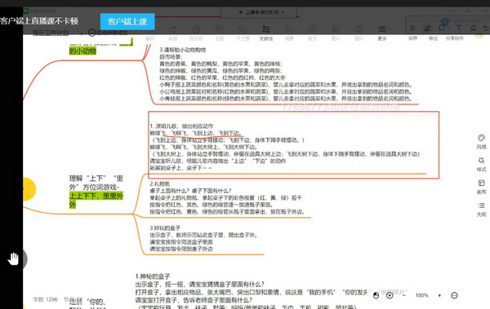Select the pointer tool in annotation bar
Viewport: 490px width, 309px height.
click(x=412, y=28)
